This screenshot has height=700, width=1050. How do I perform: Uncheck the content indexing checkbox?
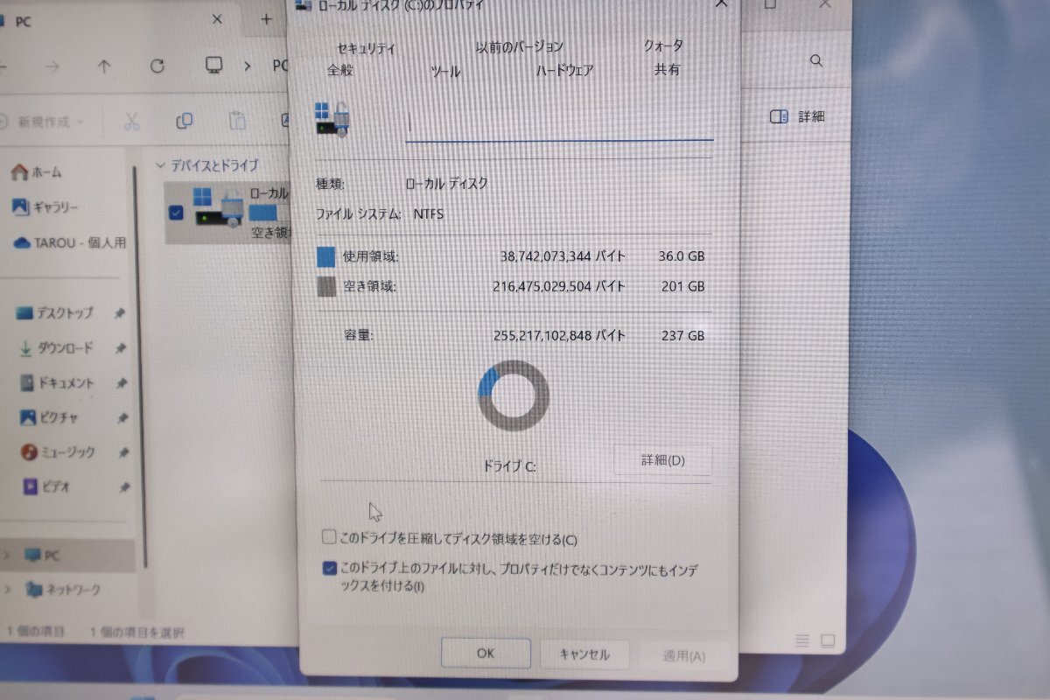(x=330, y=569)
